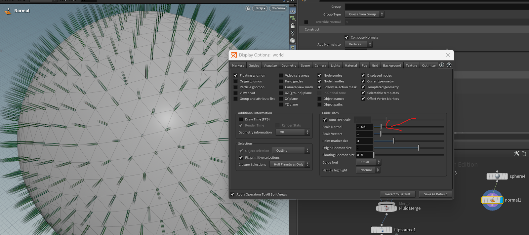Switch to the Geometry tab
The image size is (529, 235).
(x=289, y=65)
